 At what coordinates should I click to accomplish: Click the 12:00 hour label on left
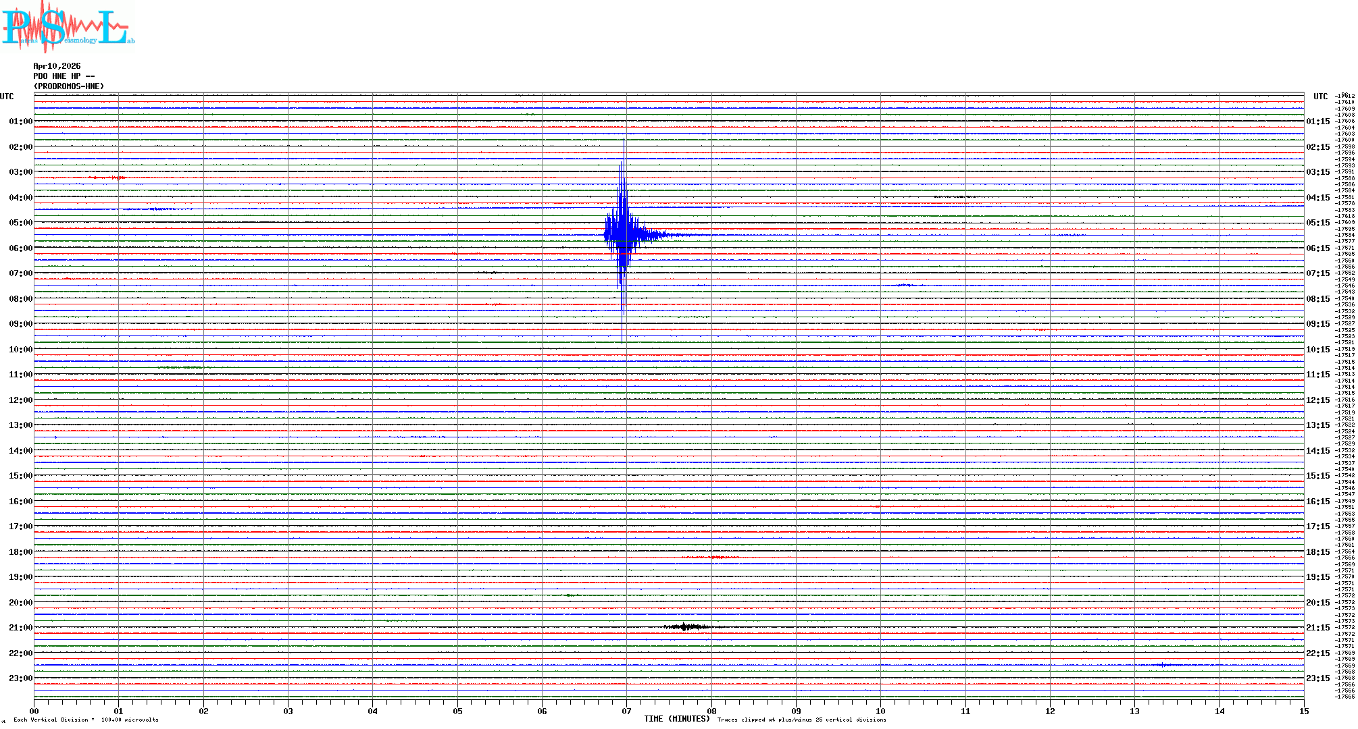(20, 400)
